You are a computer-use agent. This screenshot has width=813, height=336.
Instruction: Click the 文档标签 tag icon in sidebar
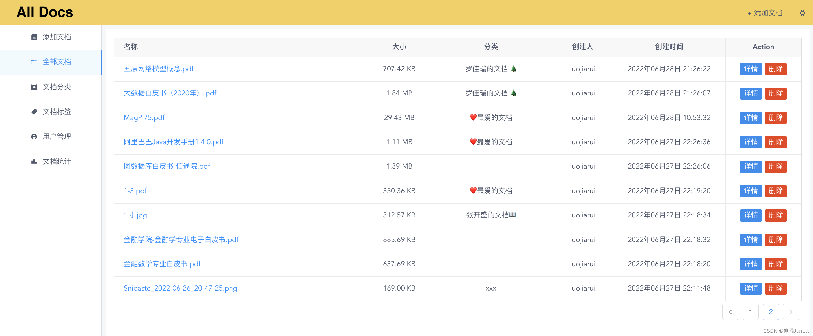click(x=34, y=112)
